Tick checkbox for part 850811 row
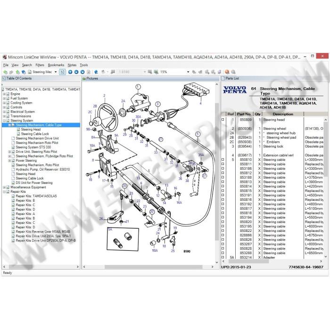The image size is (330, 330). 223,164
